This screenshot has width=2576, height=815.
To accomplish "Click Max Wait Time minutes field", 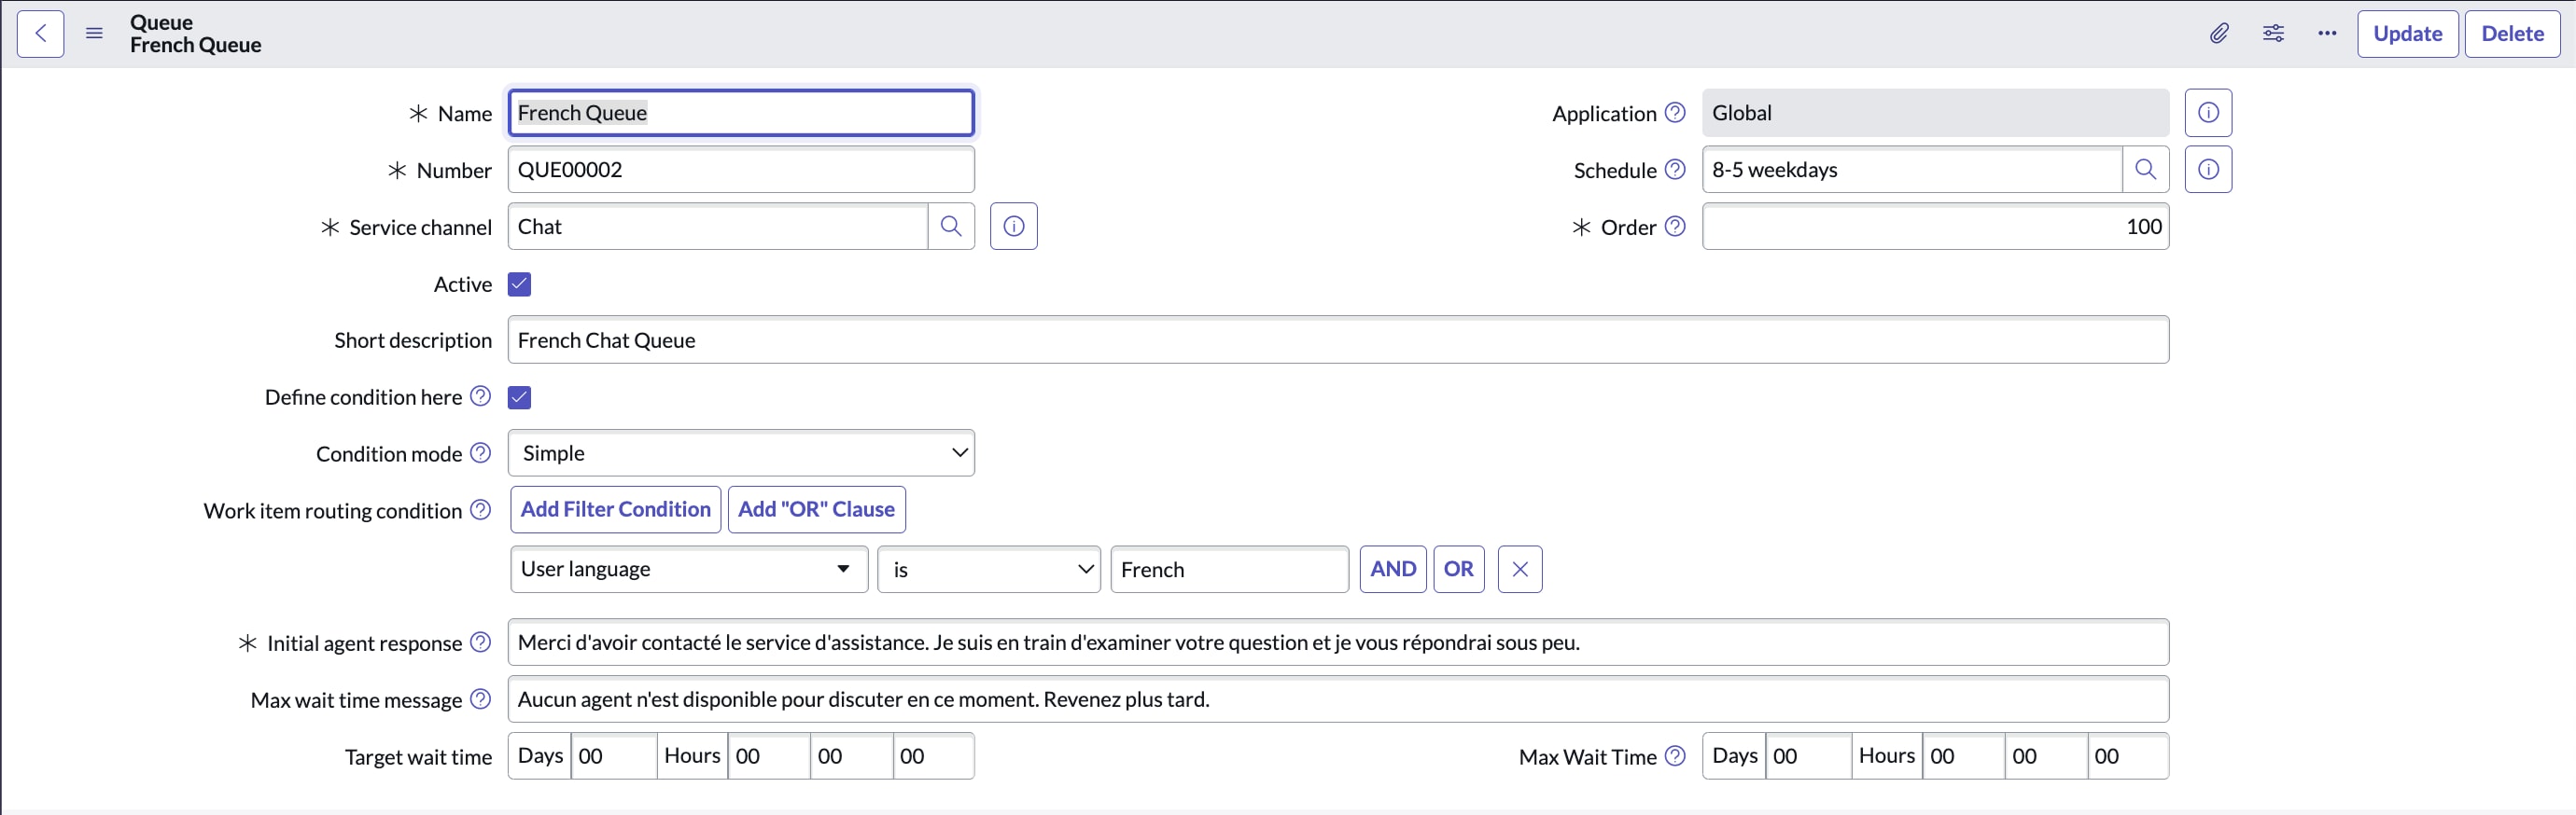I will [2046, 756].
